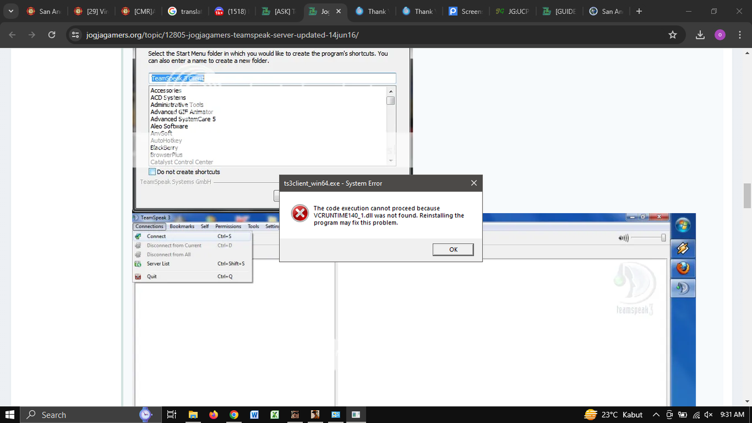Open the TeamSpeak Connections menu
The image size is (752, 423).
coord(149,226)
